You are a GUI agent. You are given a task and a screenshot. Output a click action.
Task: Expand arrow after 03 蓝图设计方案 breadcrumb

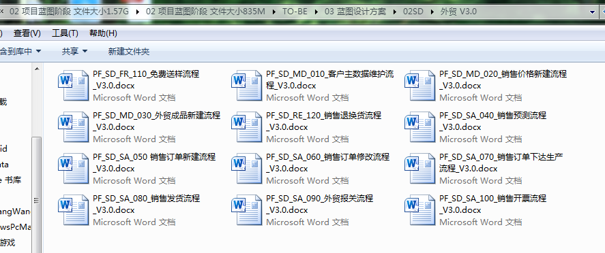tap(395, 12)
